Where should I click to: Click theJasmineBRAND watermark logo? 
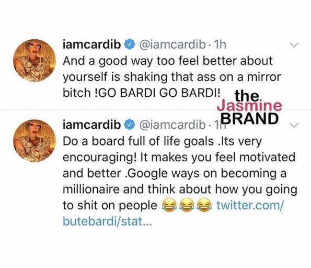click(x=249, y=107)
